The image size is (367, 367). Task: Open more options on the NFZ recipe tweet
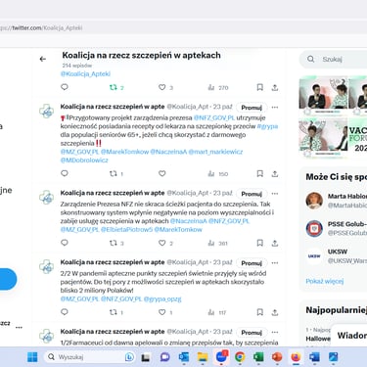(x=275, y=107)
